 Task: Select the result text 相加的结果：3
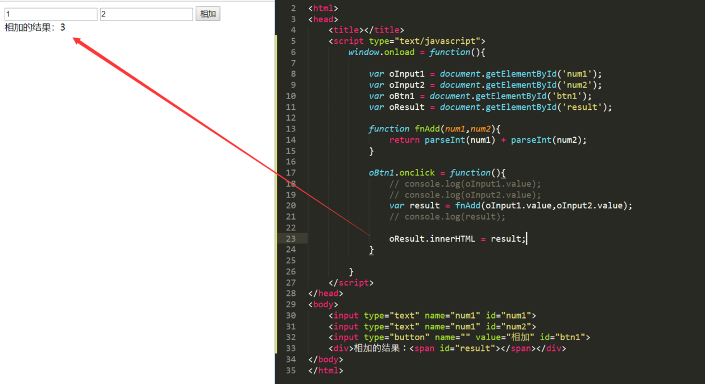click(35, 27)
